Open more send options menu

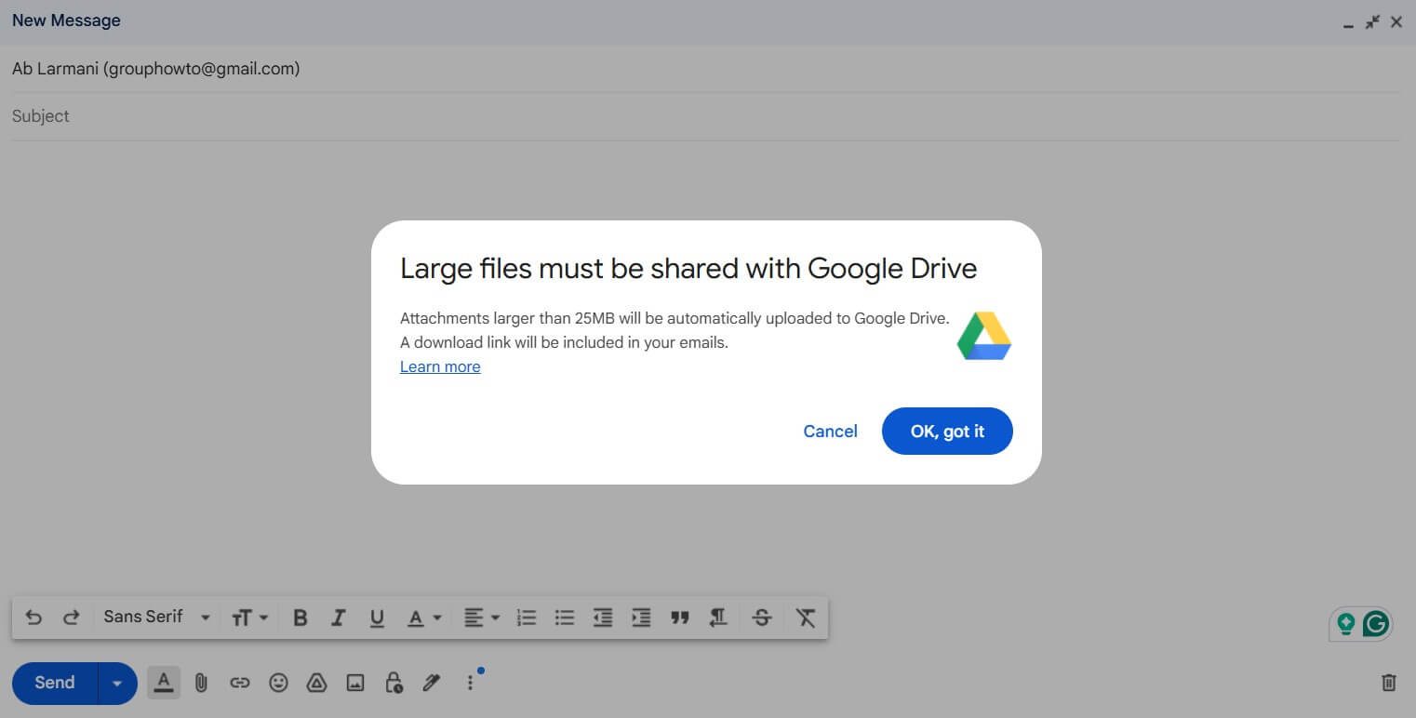pyautogui.click(x=470, y=682)
